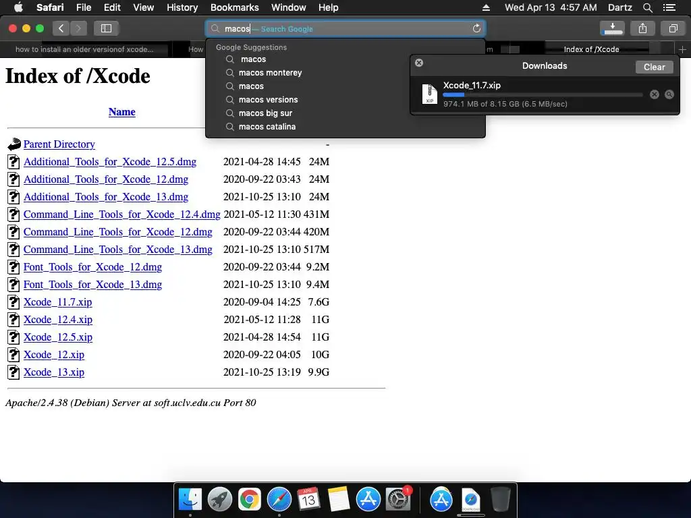
Task: Open Launchpad from the Dock
Action: pyautogui.click(x=219, y=500)
